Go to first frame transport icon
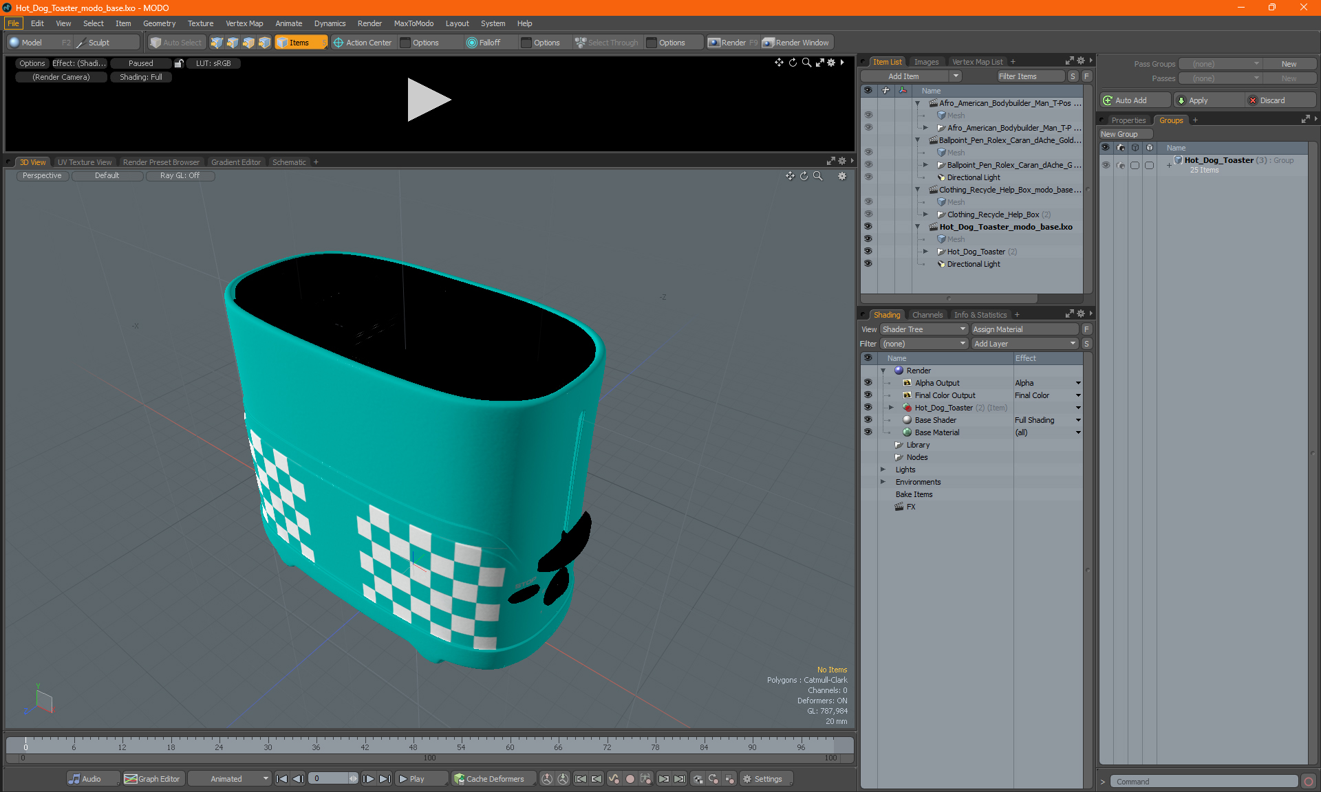 (x=281, y=779)
